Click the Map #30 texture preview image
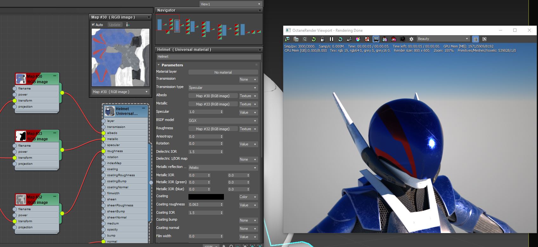Image resolution: width=538 pixels, height=247 pixels. coord(121,57)
